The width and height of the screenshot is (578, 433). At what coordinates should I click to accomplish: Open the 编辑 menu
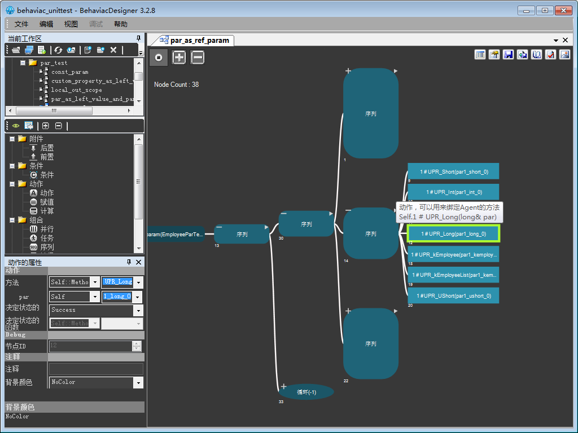coord(46,24)
